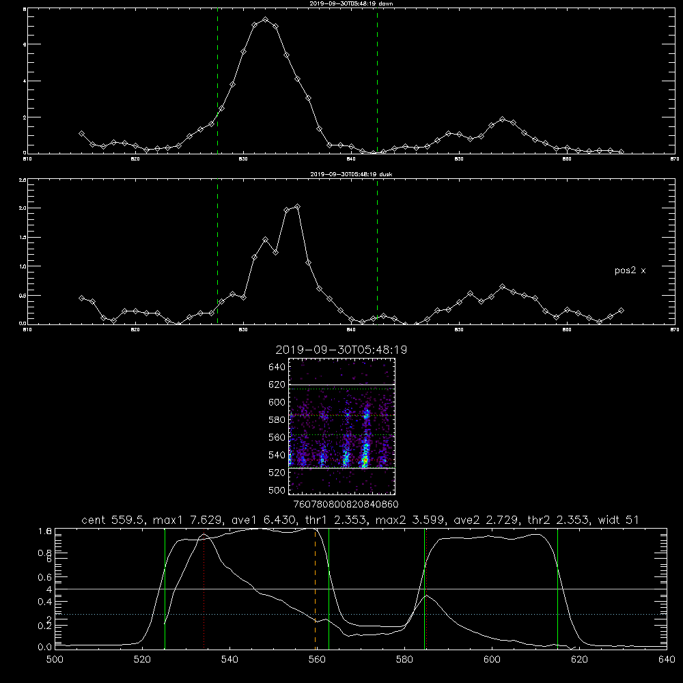Open the spectral heatmap image
Viewport: 683px width, 683px height.
click(341, 426)
